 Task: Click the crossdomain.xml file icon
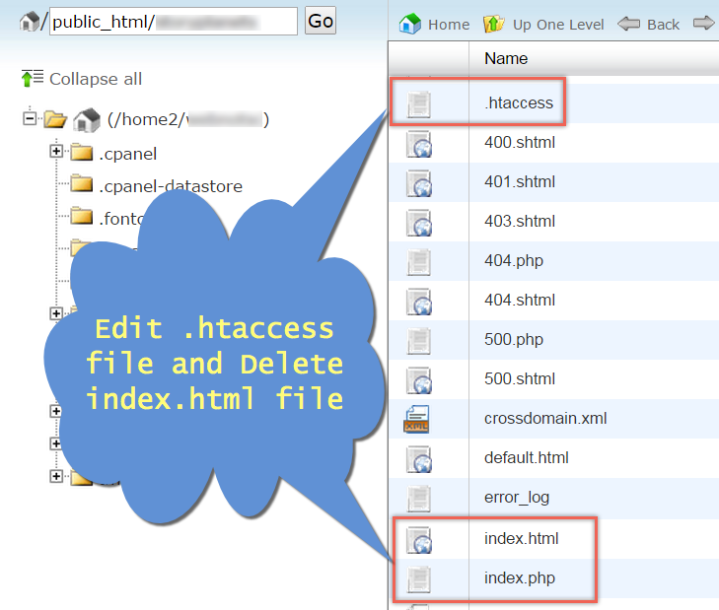click(x=419, y=419)
